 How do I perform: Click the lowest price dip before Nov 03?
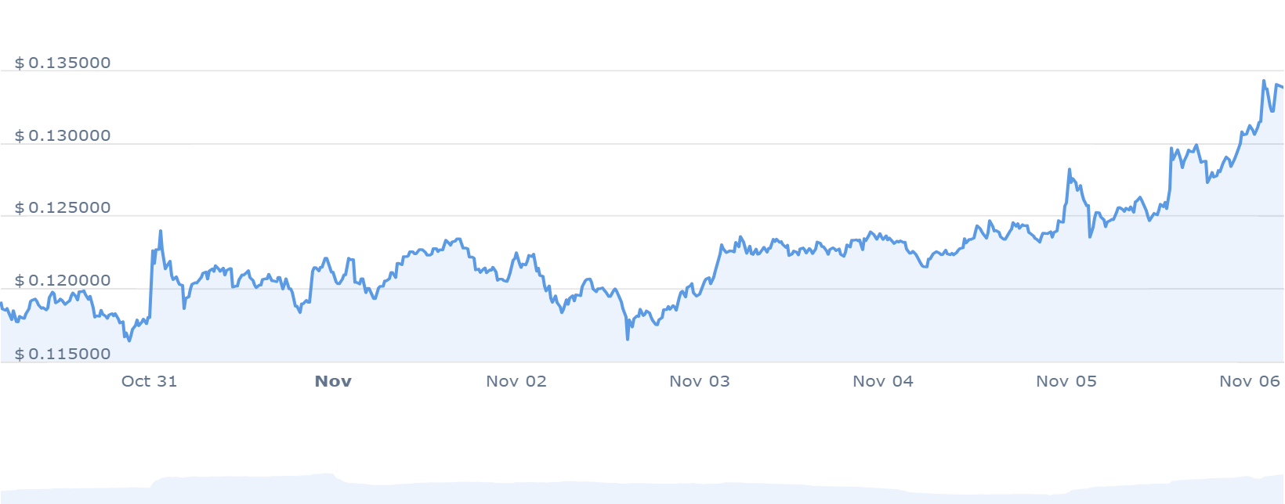(628, 339)
